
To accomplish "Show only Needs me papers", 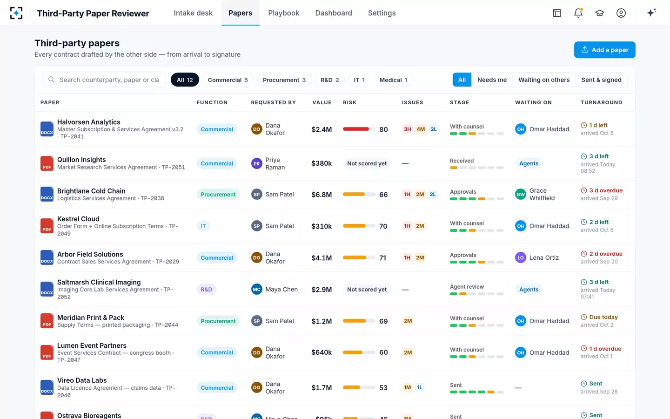I will click(x=492, y=80).
